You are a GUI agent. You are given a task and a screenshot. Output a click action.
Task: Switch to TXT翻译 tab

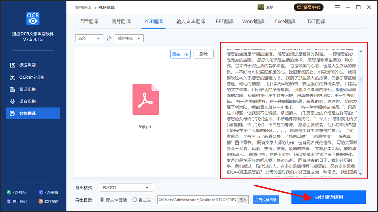click(x=316, y=22)
